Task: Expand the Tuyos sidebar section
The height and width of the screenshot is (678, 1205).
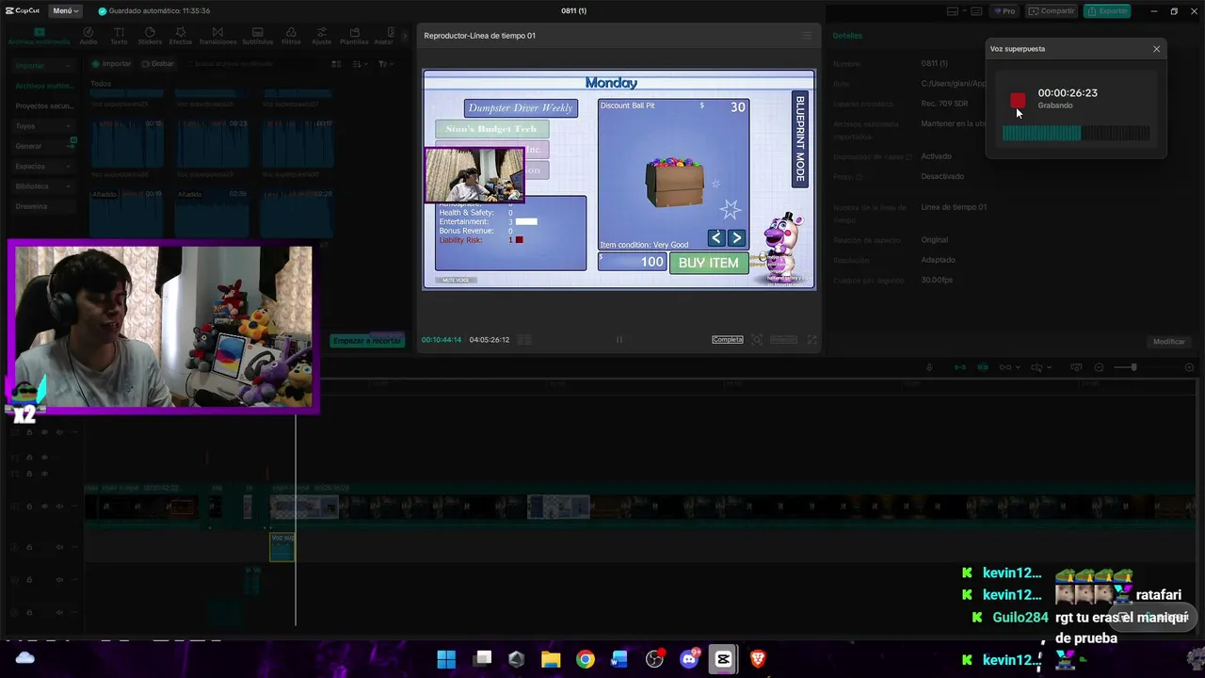Action: (42, 126)
